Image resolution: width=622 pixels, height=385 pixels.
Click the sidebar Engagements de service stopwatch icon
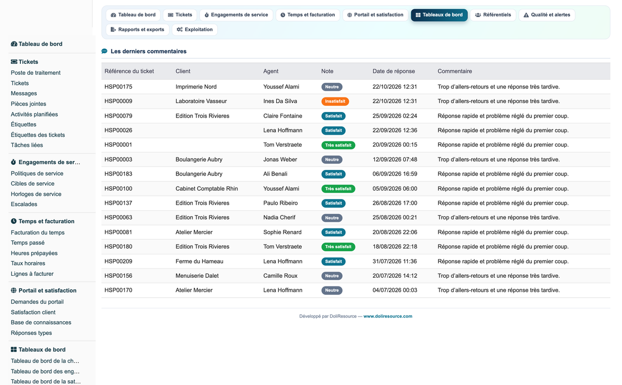tap(13, 162)
